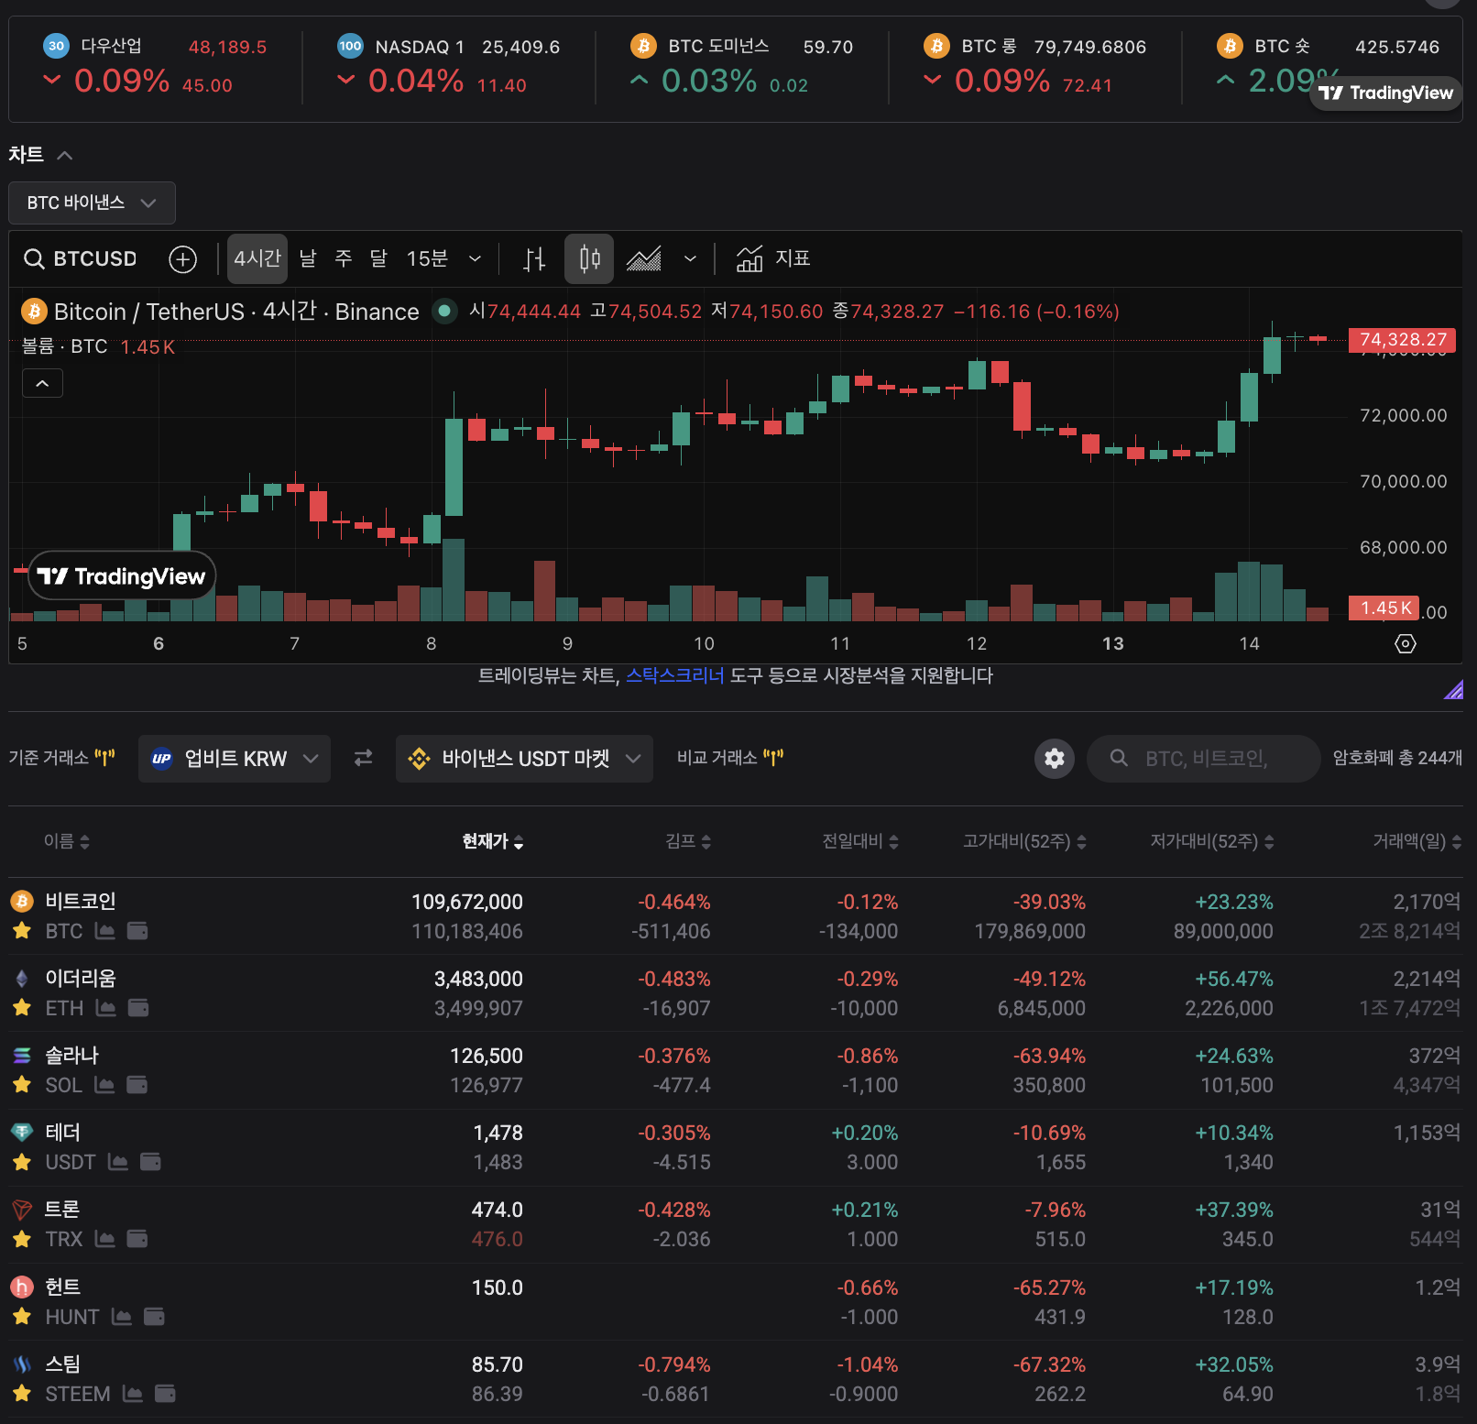
Task: Select the bars chart style icon
Action: (x=534, y=259)
